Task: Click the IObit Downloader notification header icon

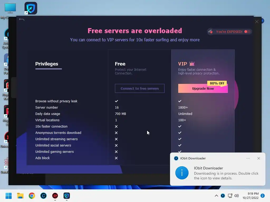Action: pos(176,158)
